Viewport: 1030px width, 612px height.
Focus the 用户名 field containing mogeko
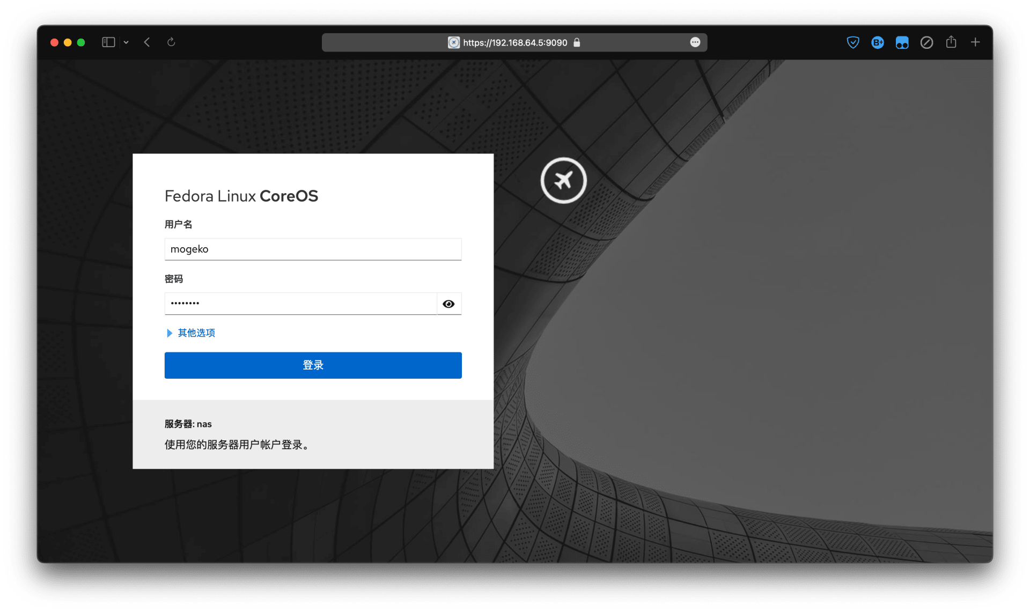[x=313, y=249]
